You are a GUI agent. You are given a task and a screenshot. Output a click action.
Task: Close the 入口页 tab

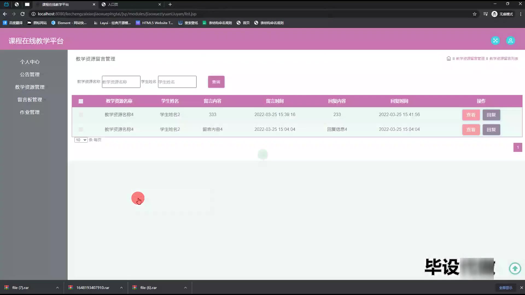point(160,4)
